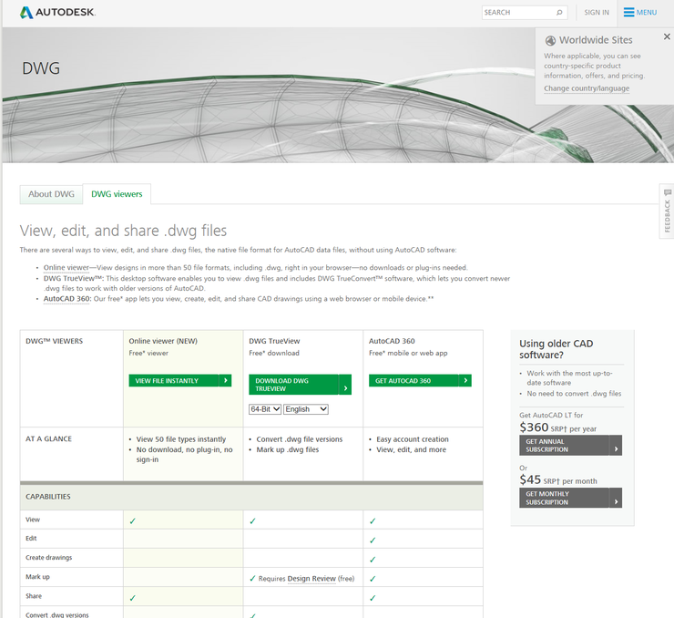Viewport: 674px width, 618px height.
Task: Open the hamburger MENU icon
Action: coord(629,13)
